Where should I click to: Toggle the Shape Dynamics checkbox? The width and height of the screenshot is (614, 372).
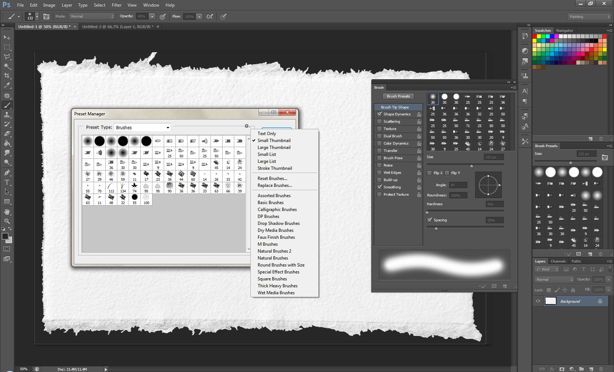[x=380, y=114]
